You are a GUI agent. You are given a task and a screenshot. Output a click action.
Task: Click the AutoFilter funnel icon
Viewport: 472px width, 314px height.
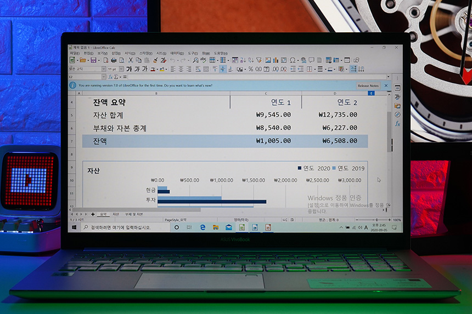pos(259,60)
